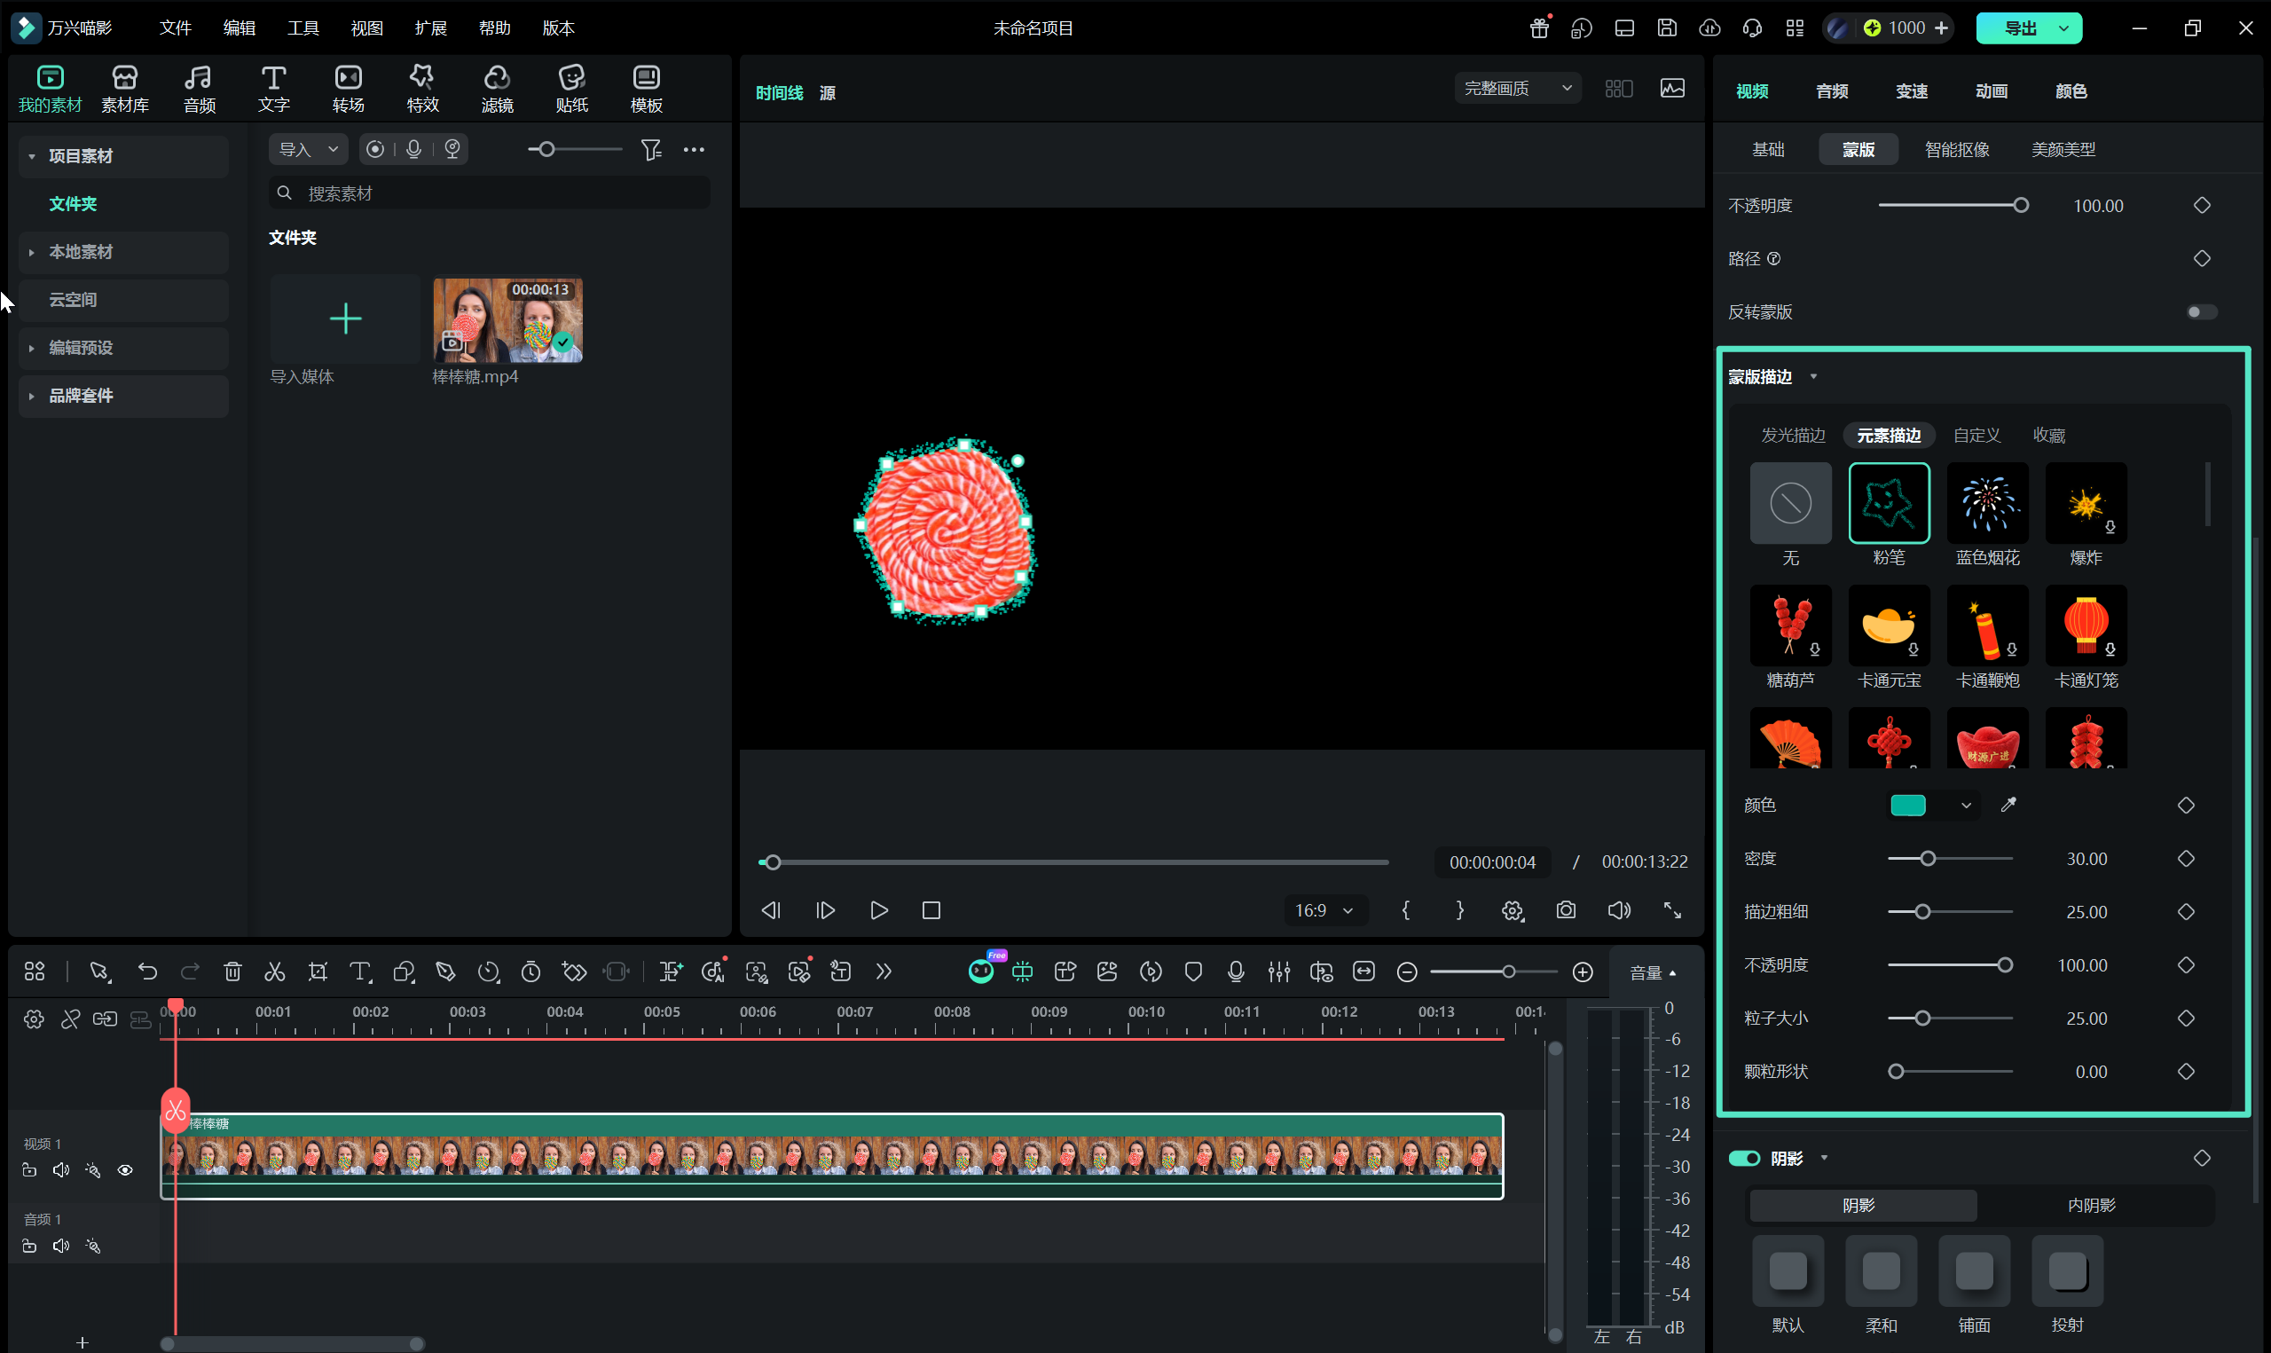Open the stroke color dropdown arrow
Screen dimensions: 2271x1353
click(x=1966, y=805)
